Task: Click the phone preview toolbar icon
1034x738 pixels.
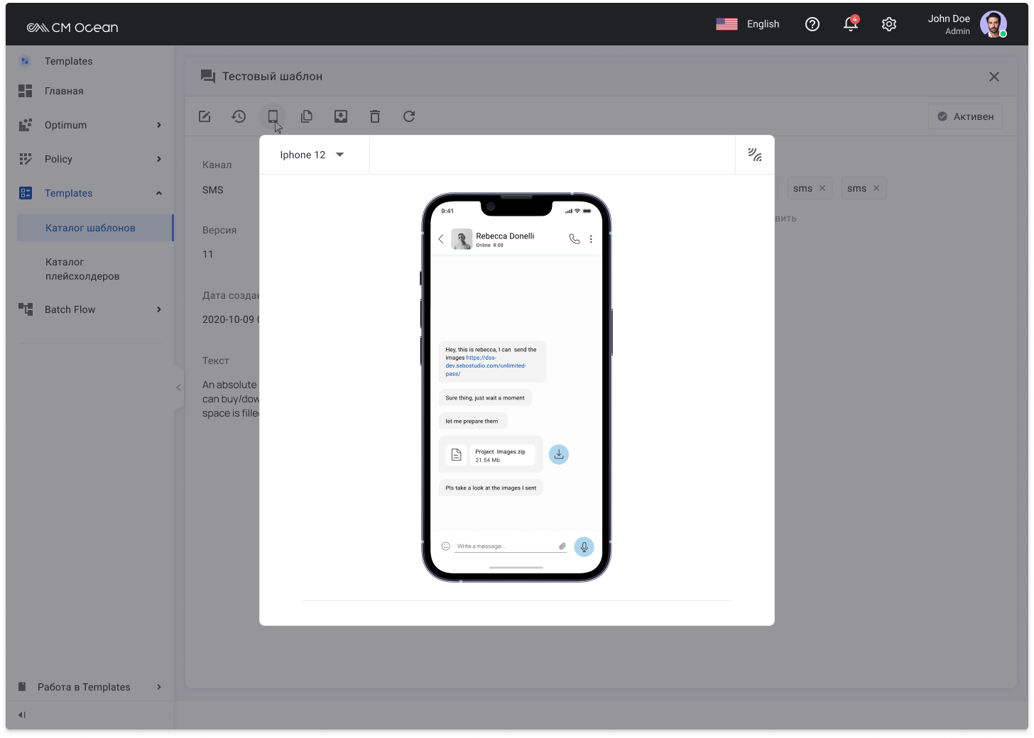Action: [x=273, y=116]
